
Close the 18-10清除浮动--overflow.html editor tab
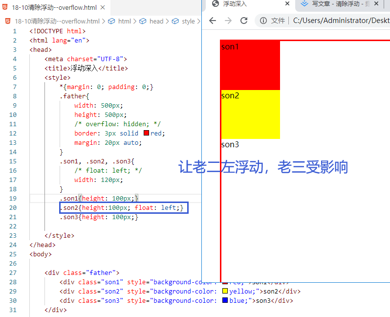(103, 7)
